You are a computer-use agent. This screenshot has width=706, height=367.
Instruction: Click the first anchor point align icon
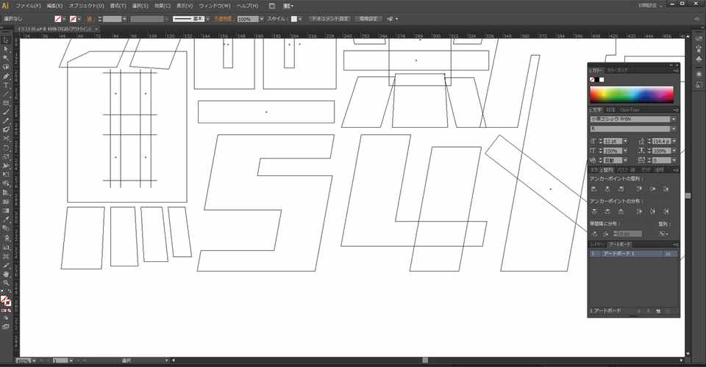(x=594, y=189)
